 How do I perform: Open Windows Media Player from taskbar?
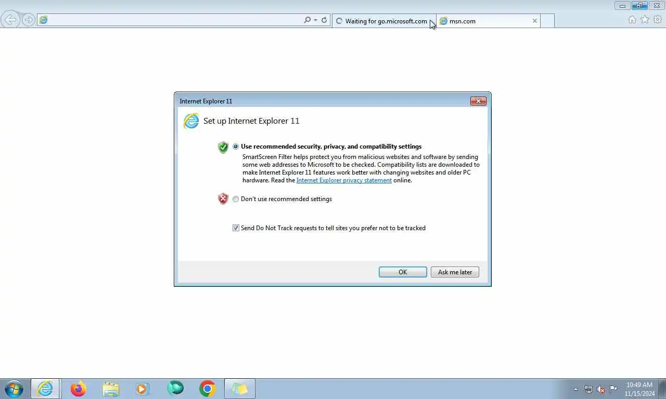pos(143,389)
